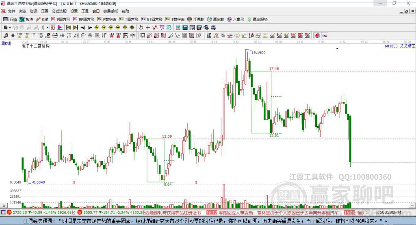The height and width of the screenshot is (225, 416).
Task: Click the 19.1900 high price label
Action: (x=258, y=52)
